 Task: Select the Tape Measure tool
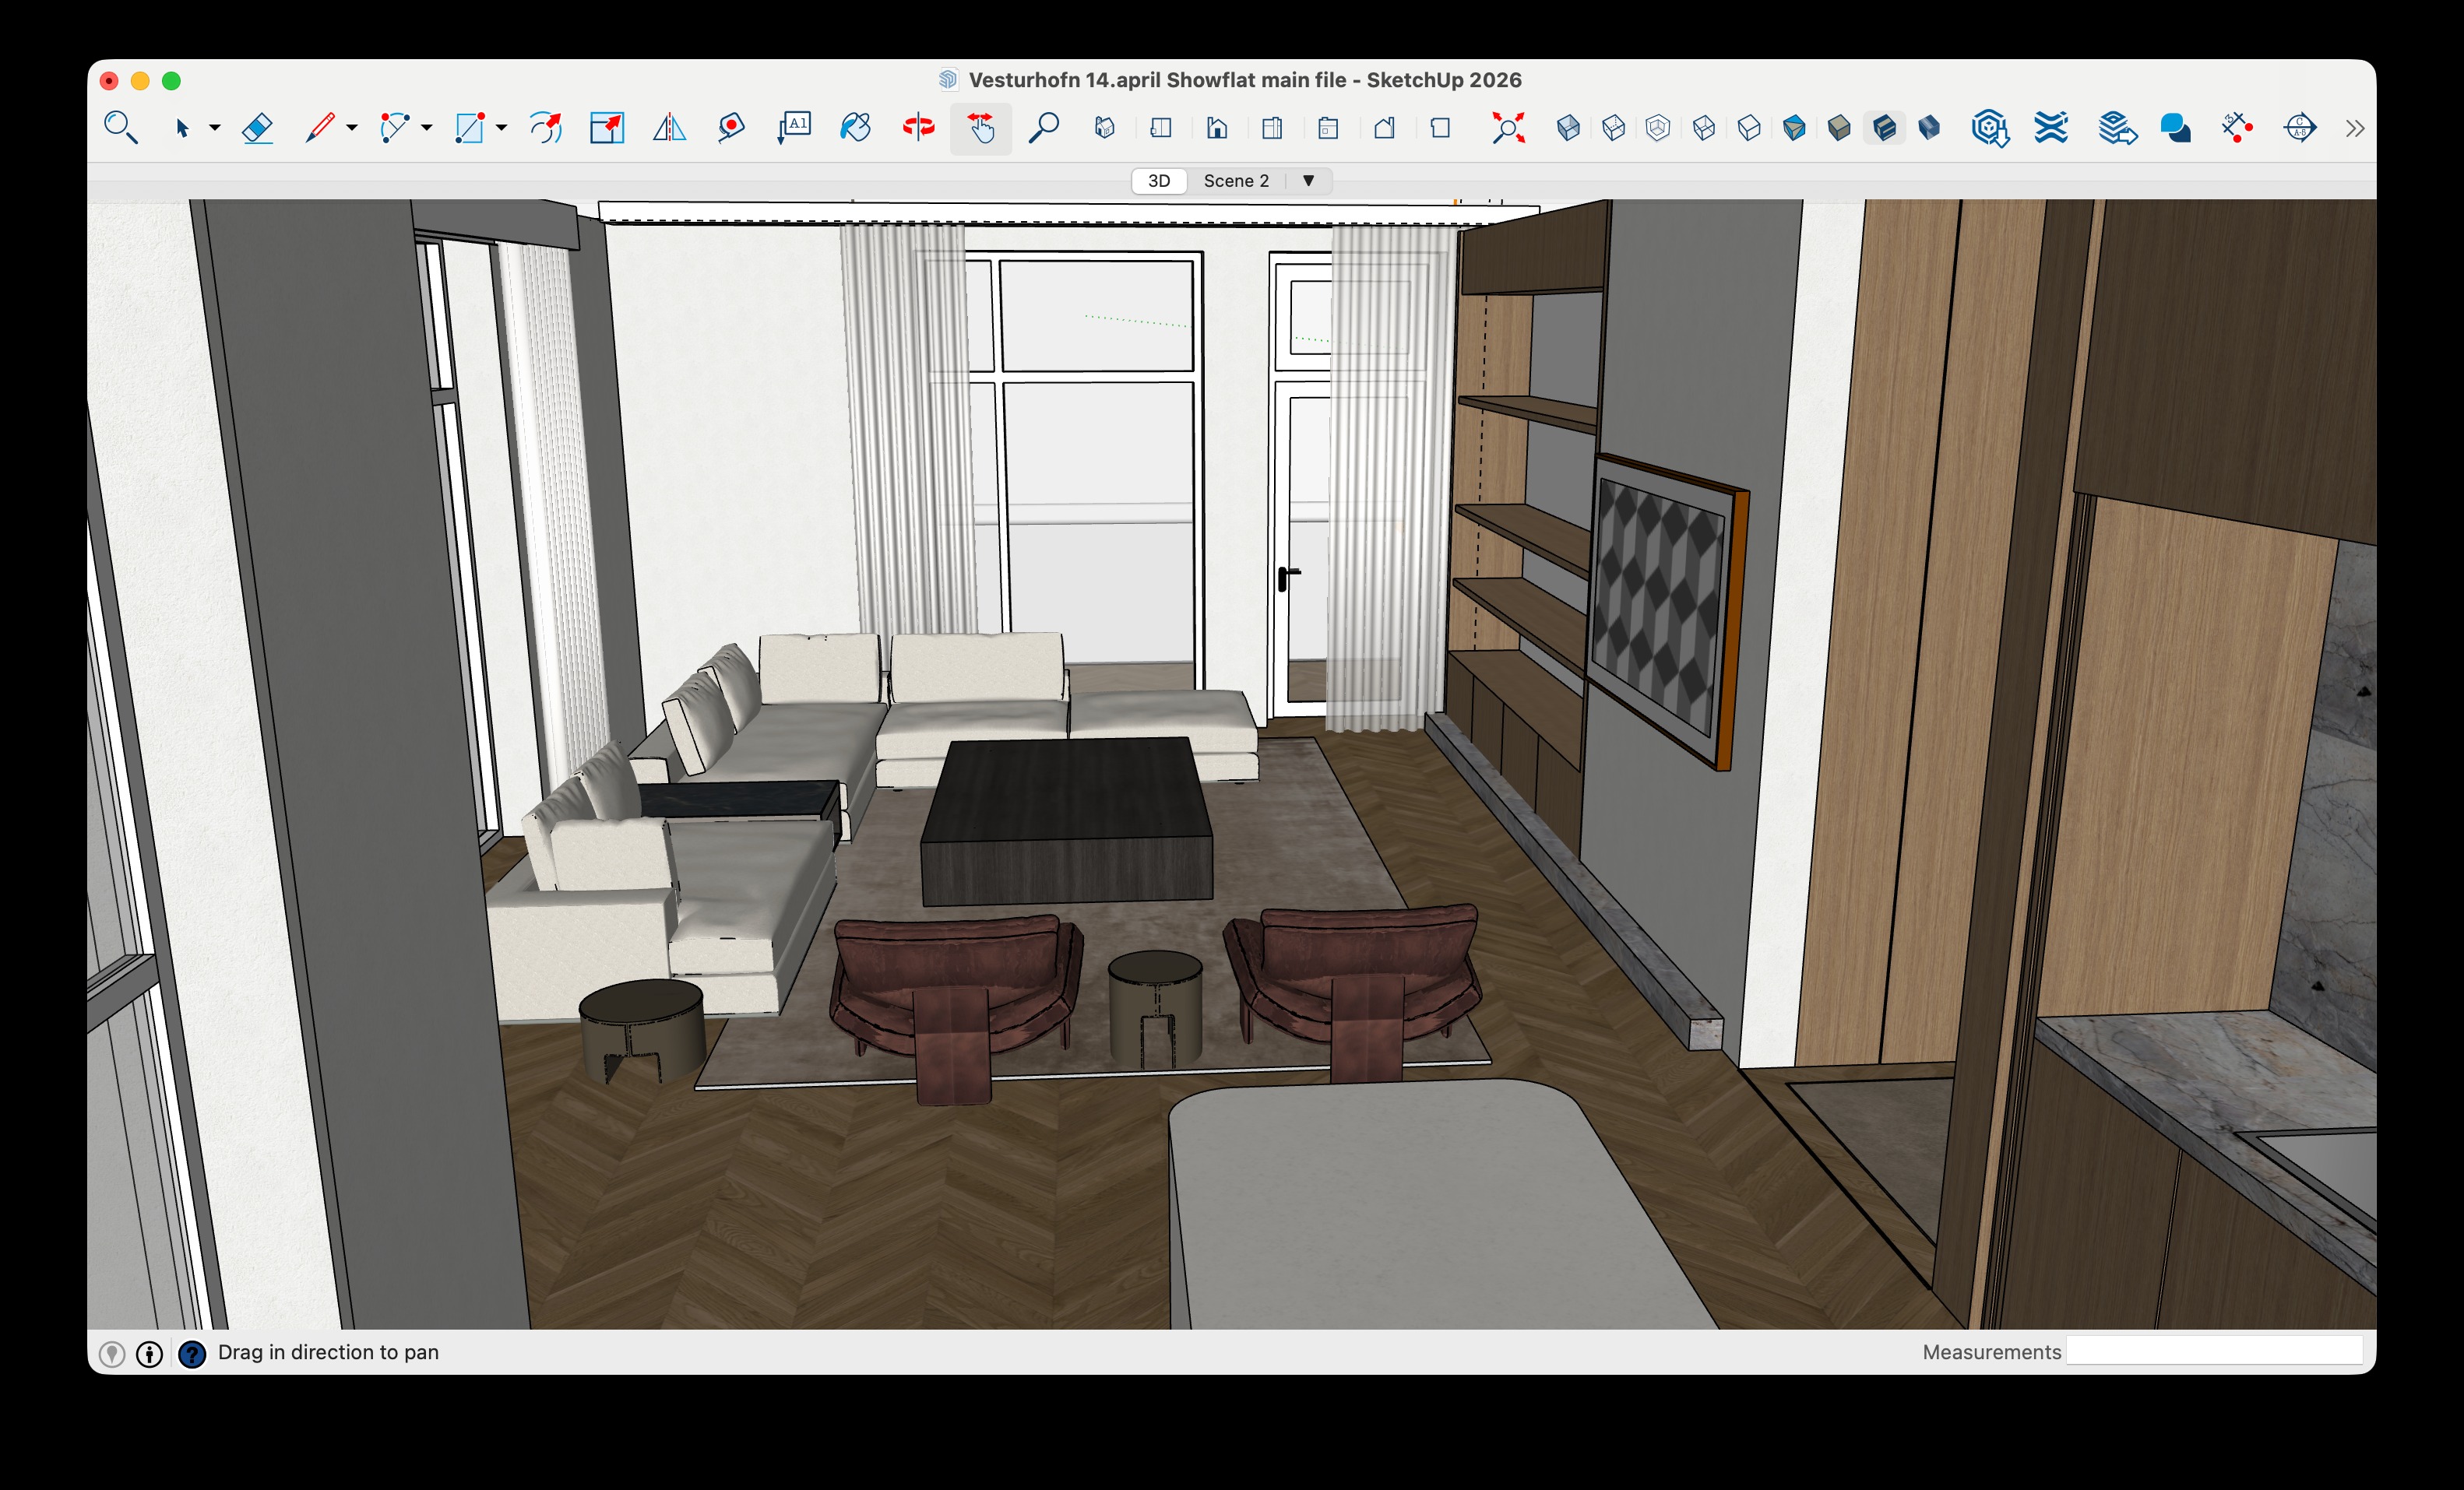(x=731, y=128)
